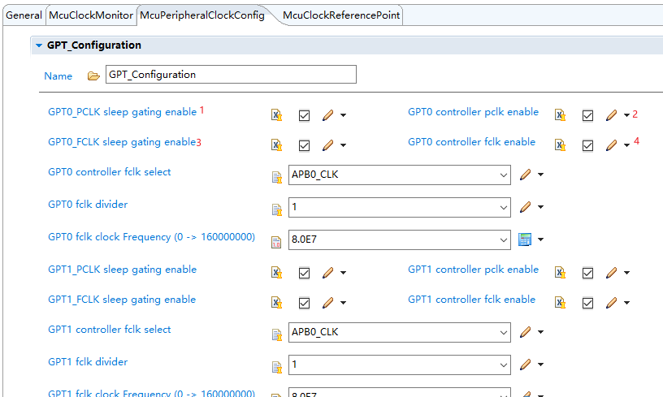Click the GPT1 controller pclk enable label
663x397 pixels.
point(473,270)
